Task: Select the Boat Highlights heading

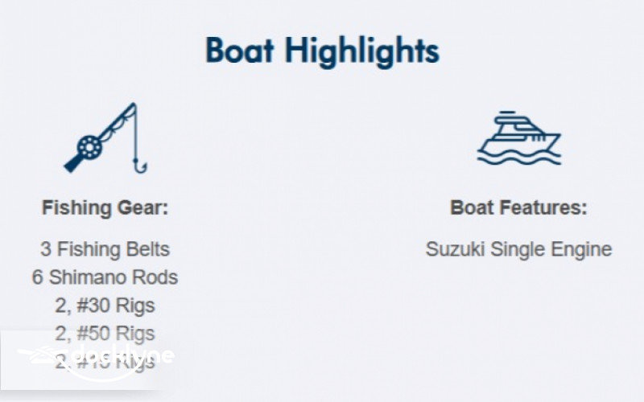Action: pyautogui.click(x=322, y=51)
